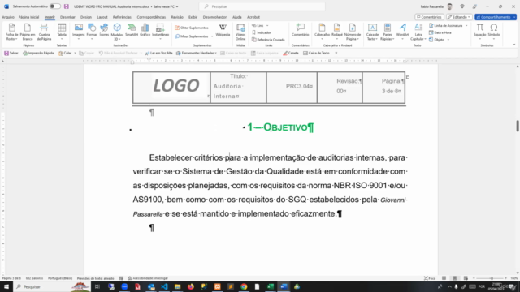Open the Correspondências tab
The height and width of the screenshot is (292, 520).
click(151, 17)
